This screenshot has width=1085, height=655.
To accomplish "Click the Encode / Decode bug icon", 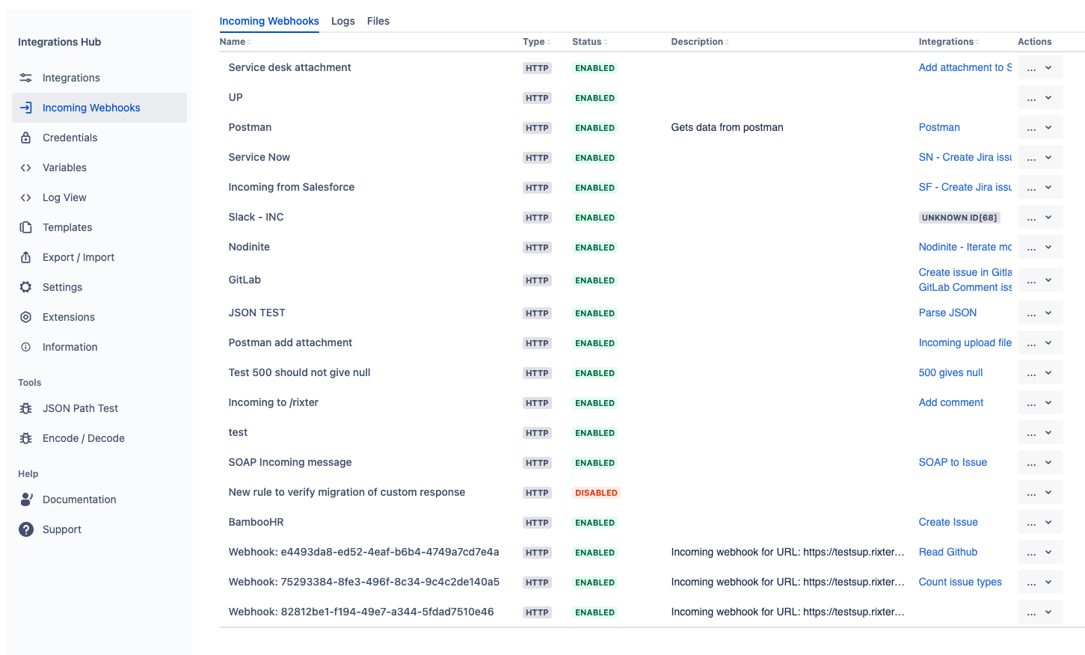I will [x=26, y=438].
